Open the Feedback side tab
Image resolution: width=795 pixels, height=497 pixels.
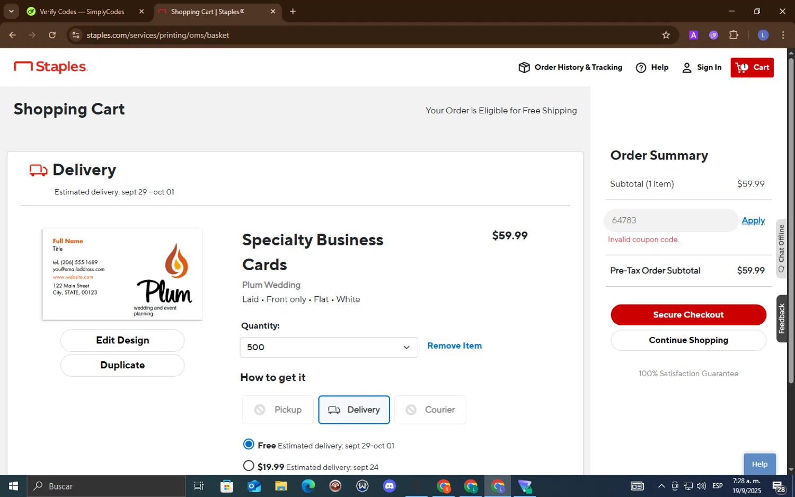point(781,318)
